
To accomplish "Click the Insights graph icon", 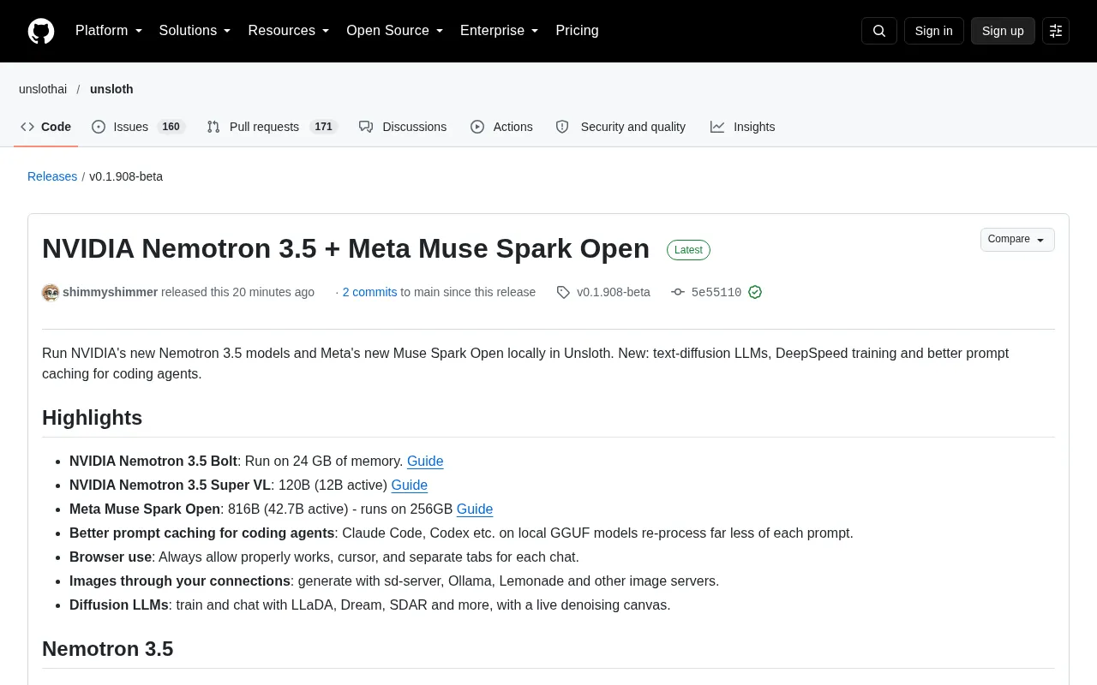I will [x=717, y=127].
